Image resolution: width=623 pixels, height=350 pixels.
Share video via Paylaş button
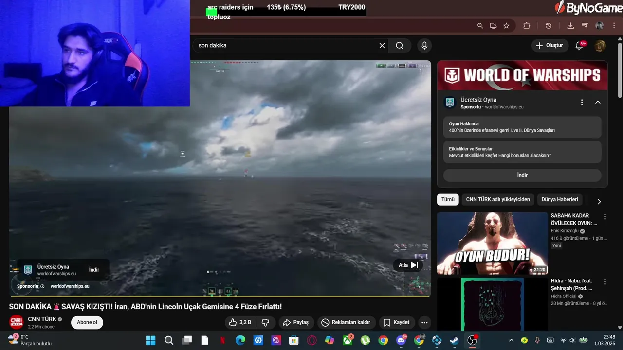coord(296,322)
